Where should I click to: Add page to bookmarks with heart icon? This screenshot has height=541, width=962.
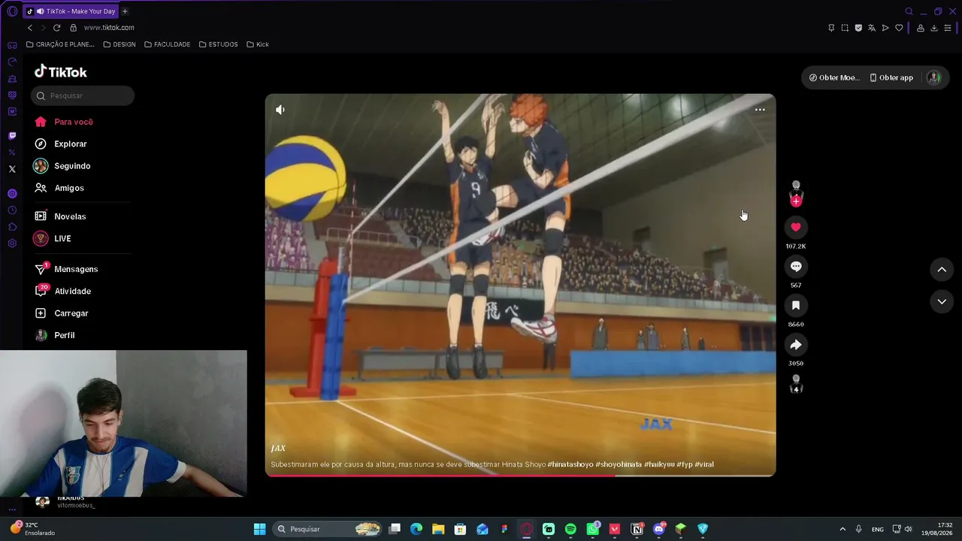click(x=899, y=28)
